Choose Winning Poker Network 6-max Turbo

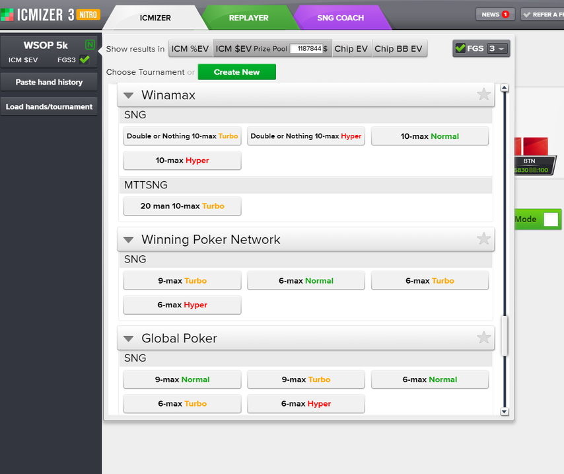[x=430, y=280]
